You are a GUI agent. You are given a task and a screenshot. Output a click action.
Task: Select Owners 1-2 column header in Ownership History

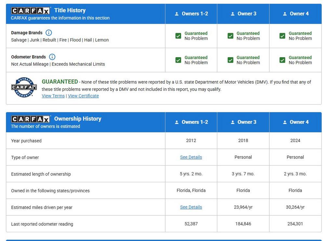pyautogui.click(x=191, y=122)
